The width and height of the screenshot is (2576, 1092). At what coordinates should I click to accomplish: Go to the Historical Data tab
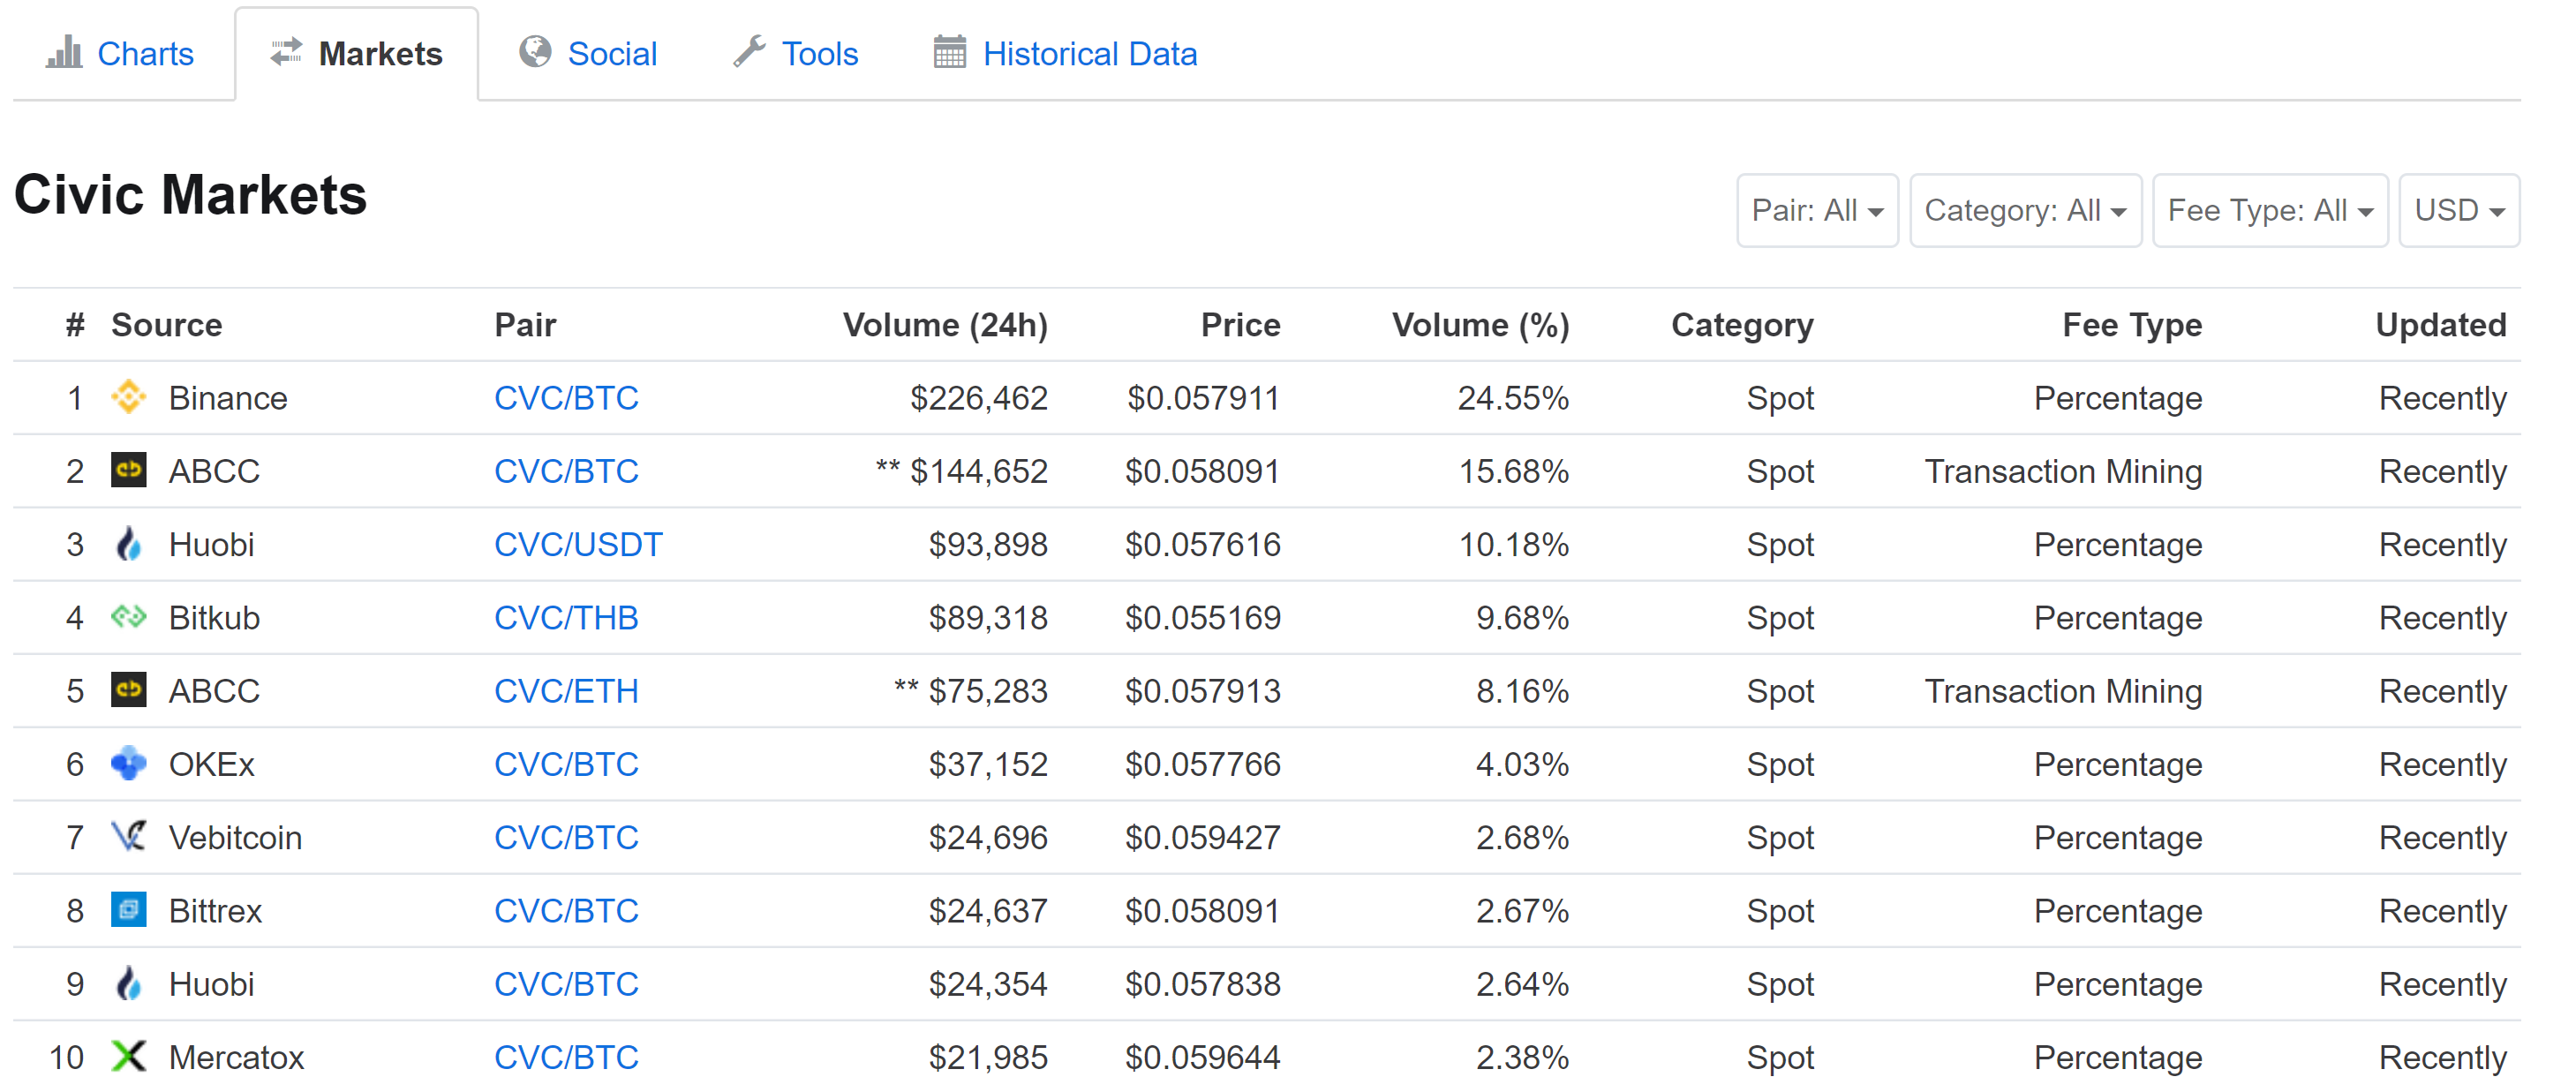point(1065,53)
